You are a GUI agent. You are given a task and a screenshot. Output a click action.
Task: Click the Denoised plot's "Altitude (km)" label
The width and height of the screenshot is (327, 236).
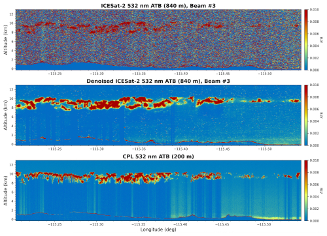click(5, 115)
